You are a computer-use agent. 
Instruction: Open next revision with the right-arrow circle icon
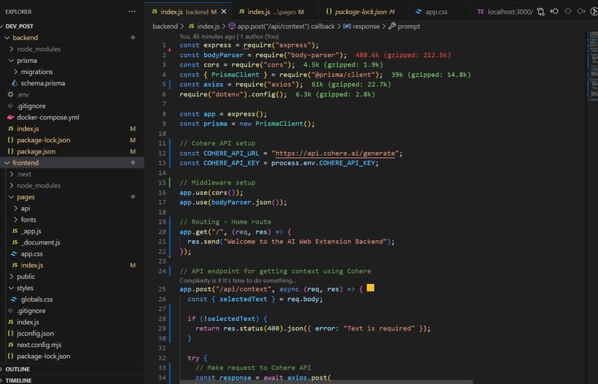point(581,11)
